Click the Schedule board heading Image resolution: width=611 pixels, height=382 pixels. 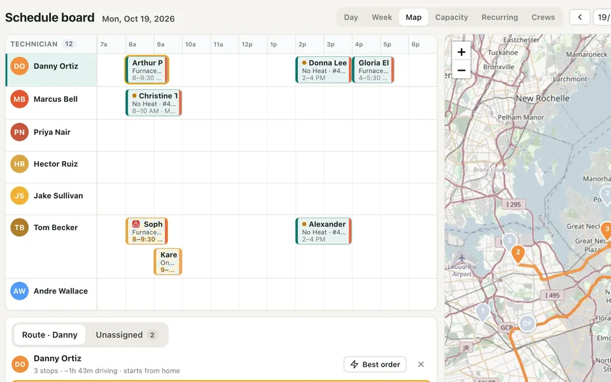point(50,18)
